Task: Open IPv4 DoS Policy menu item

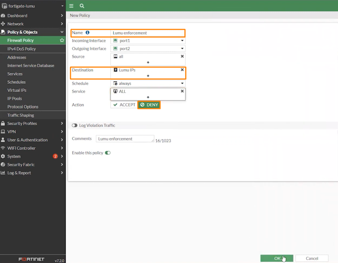Action: (21, 49)
